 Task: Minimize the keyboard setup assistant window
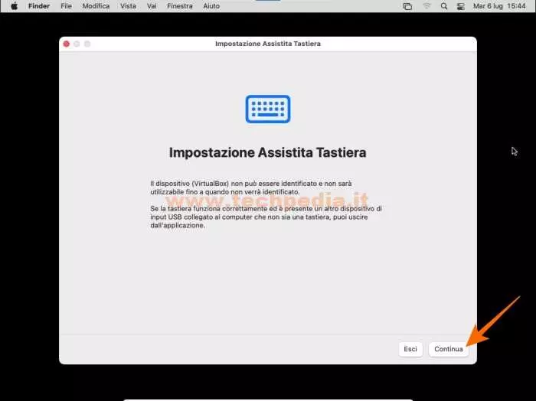click(77, 44)
